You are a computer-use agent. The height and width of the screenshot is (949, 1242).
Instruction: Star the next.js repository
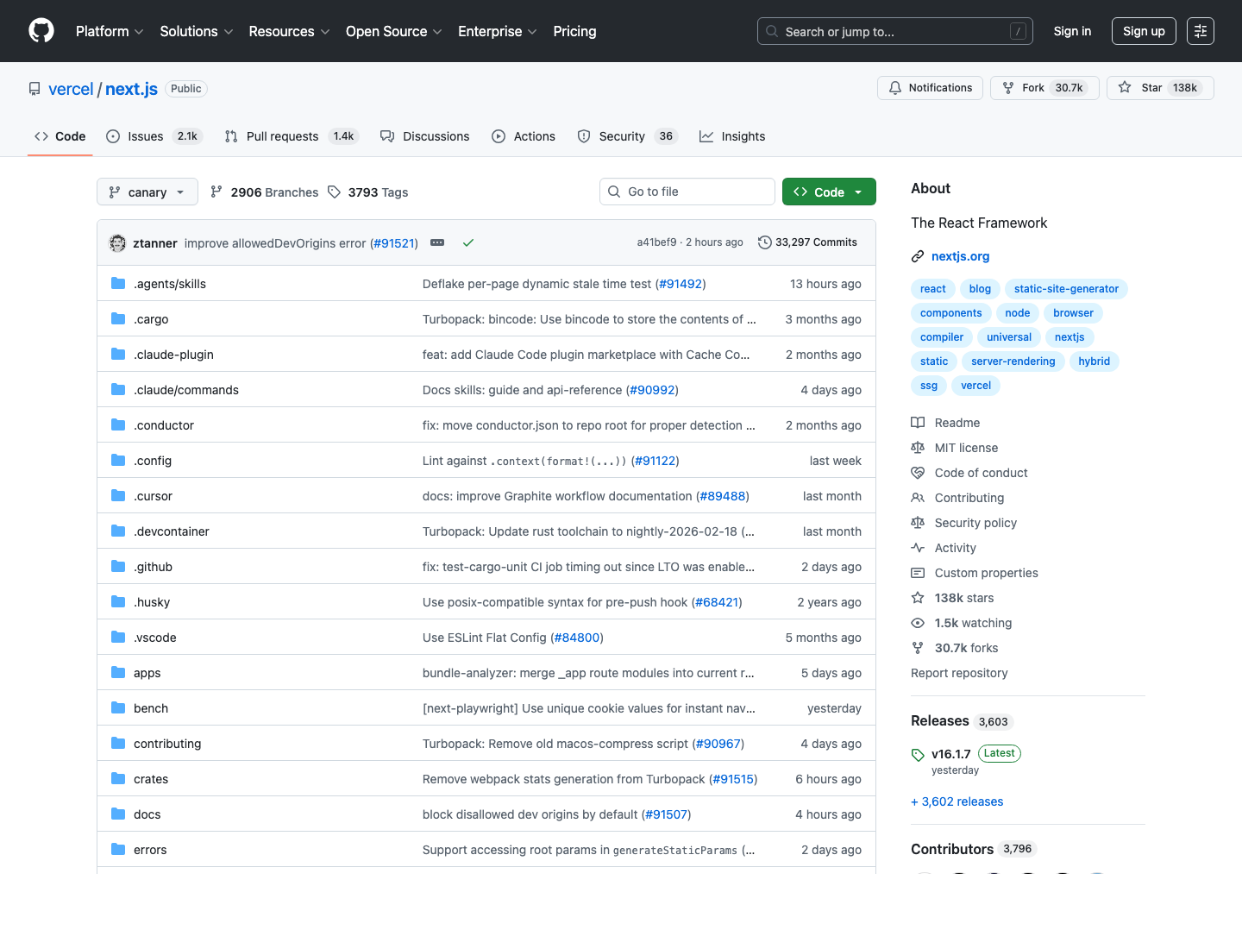(1159, 87)
